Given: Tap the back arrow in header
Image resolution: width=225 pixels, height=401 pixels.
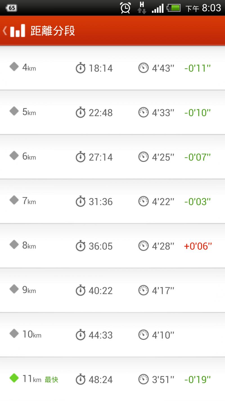Looking at the screenshot, I should pyautogui.click(x=5, y=30).
